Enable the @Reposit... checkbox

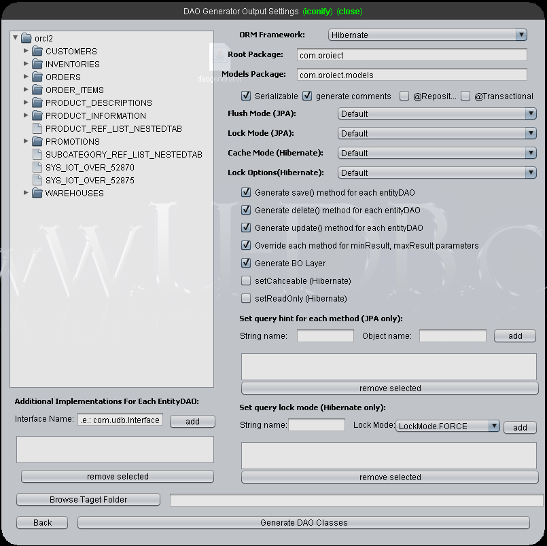[404, 96]
